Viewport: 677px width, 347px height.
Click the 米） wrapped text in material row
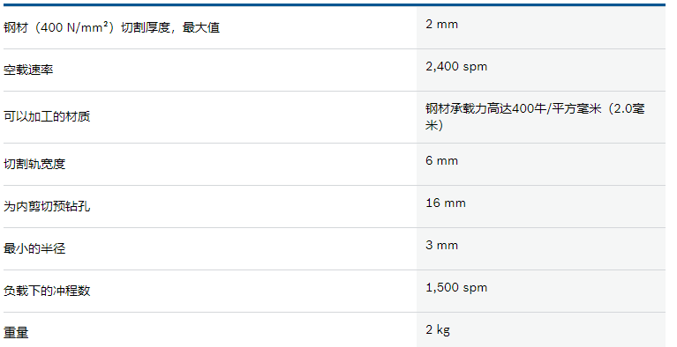[434, 125]
